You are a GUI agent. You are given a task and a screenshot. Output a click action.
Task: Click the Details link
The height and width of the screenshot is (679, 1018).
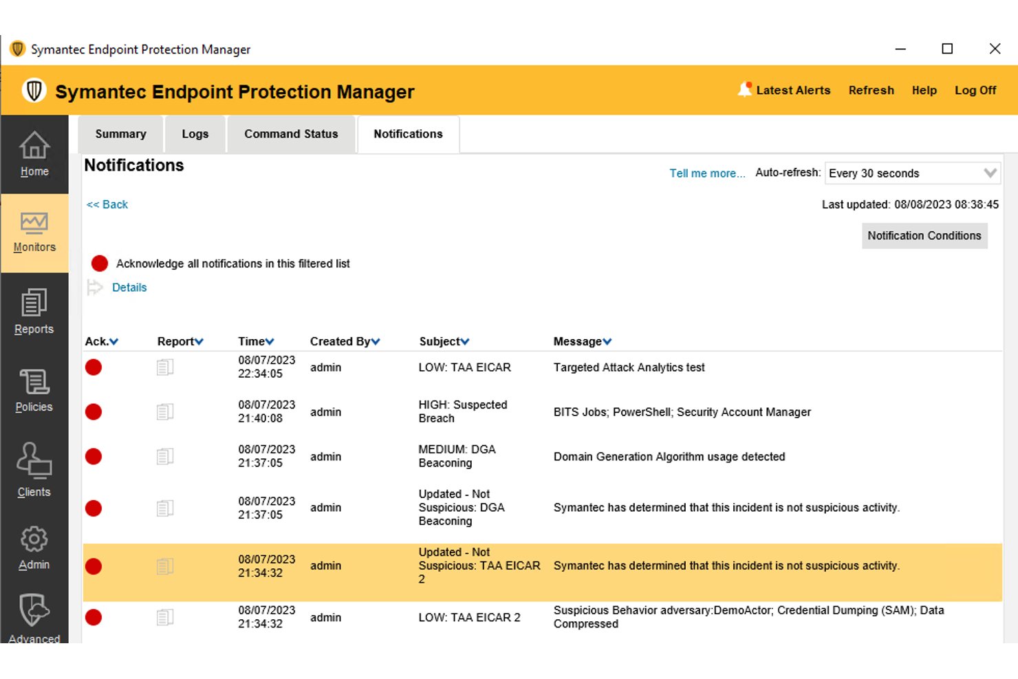[129, 288]
